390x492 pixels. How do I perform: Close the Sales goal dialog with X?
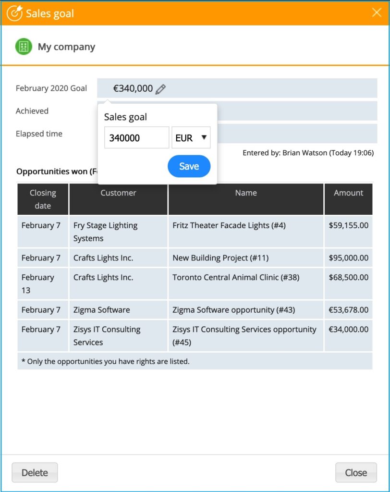point(377,13)
